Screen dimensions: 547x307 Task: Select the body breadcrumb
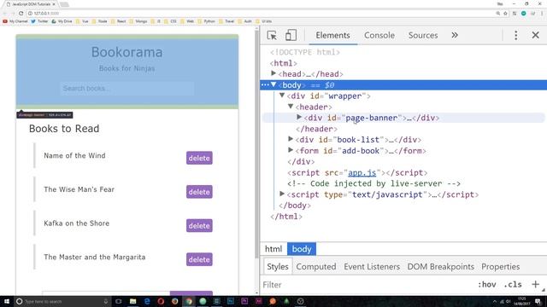coord(302,249)
